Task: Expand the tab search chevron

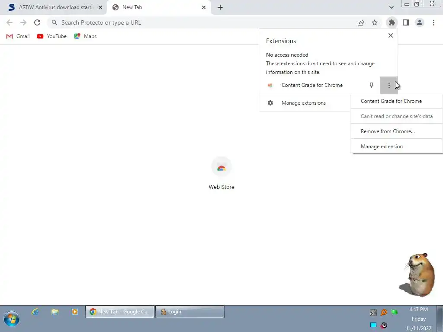Action: [x=391, y=7]
